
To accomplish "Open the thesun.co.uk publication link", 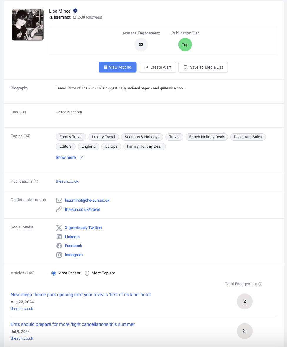I will (x=67, y=181).
